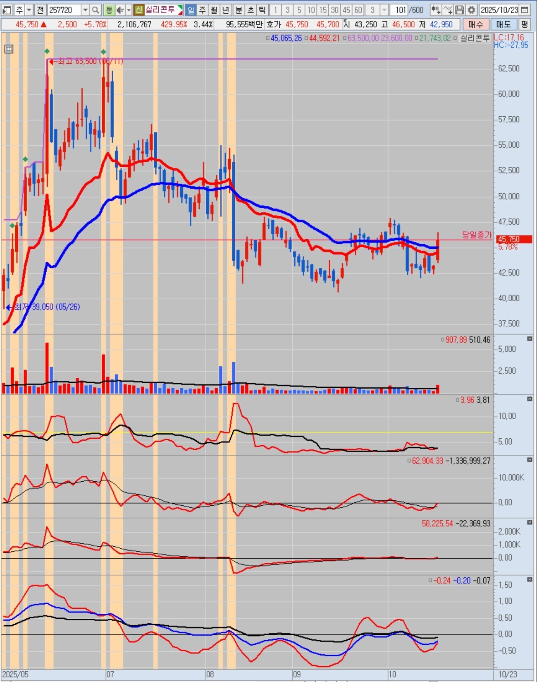Click the 실리콘투 legend label on chart
Image resolution: width=537 pixels, height=682 pixels.
[475, 38]
